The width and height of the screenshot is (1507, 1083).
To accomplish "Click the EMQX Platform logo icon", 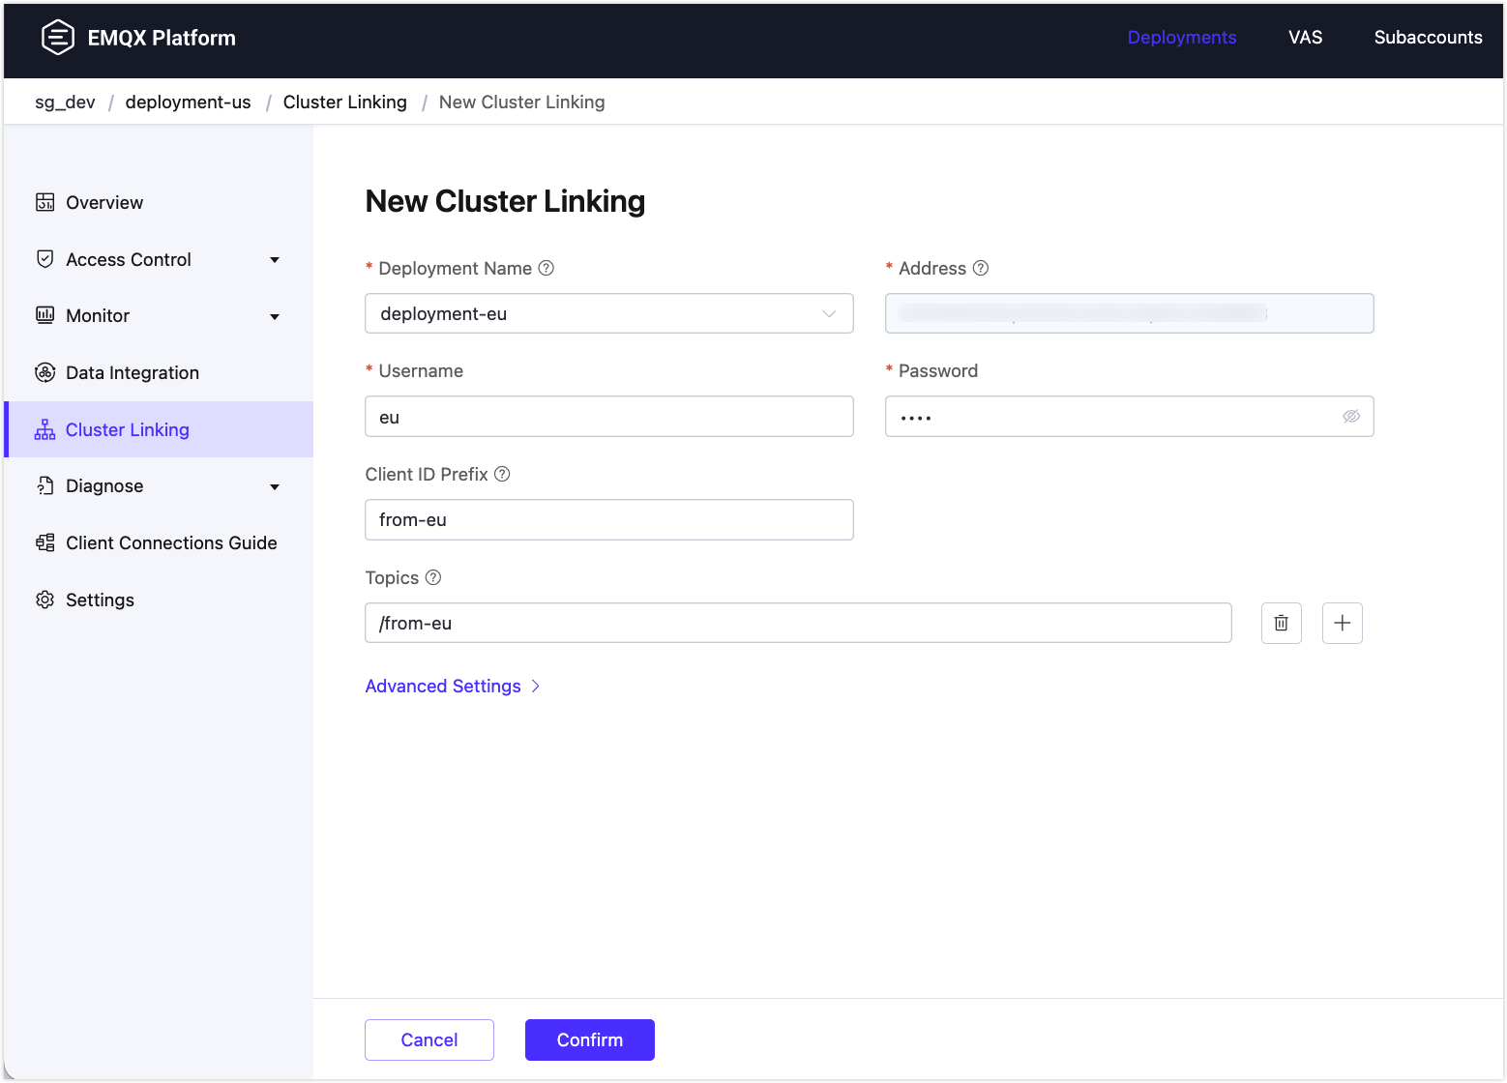I will coord(58,38).
